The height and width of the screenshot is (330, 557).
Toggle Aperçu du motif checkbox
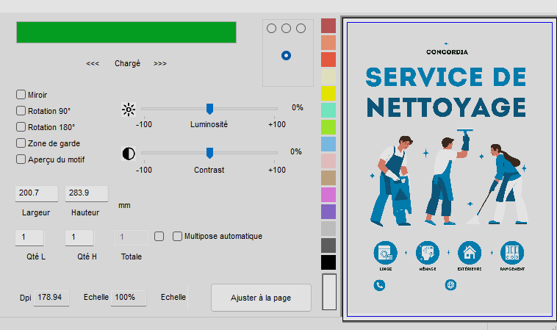(x=21, y=159)
